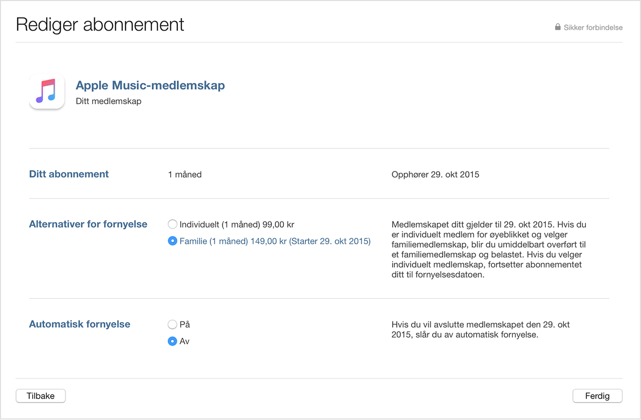Click the Ditt abonnement heading

click(69, 174)
